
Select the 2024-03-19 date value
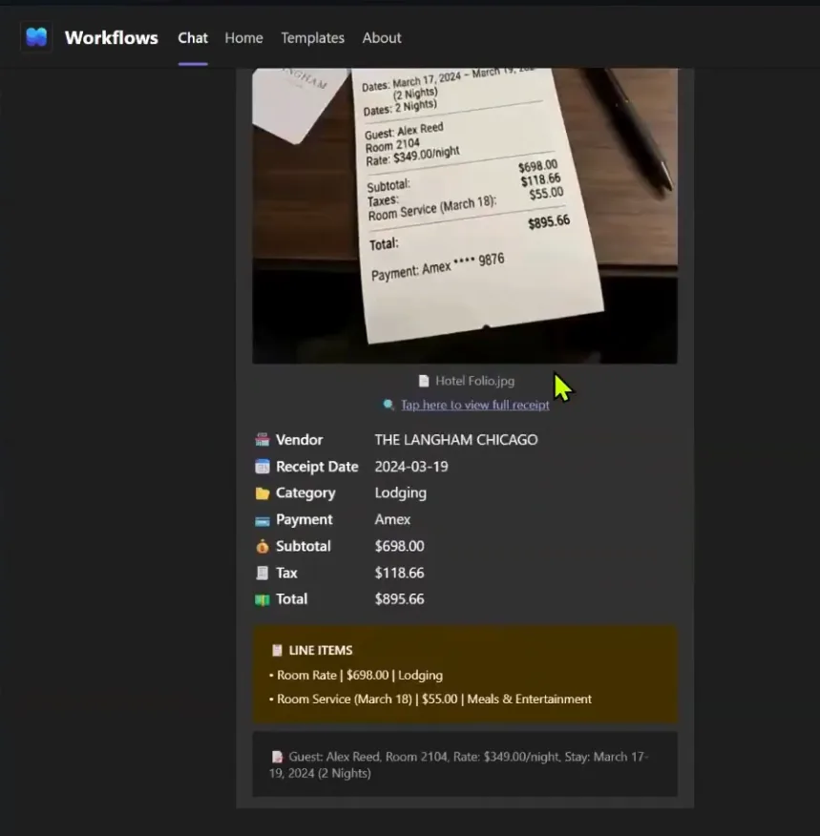(x=411, y=467)
